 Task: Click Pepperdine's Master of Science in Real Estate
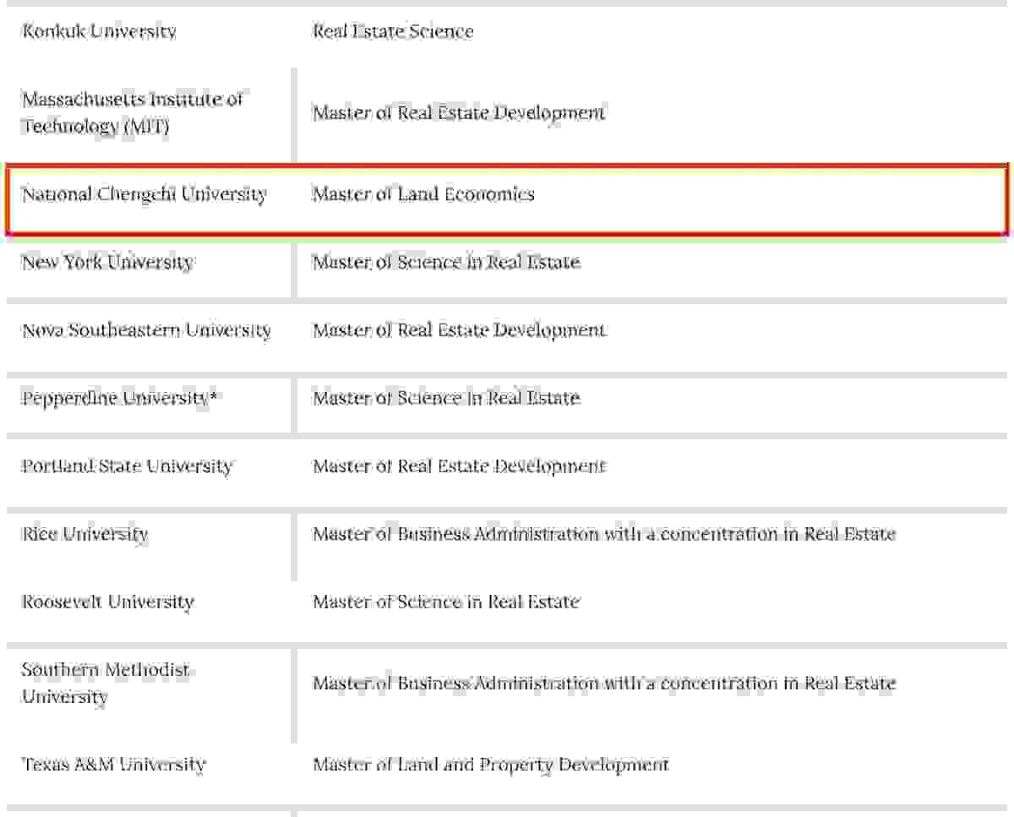(446, 398)
